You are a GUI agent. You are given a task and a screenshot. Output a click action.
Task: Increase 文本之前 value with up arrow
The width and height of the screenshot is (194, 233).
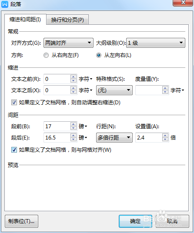coord(74,77)
